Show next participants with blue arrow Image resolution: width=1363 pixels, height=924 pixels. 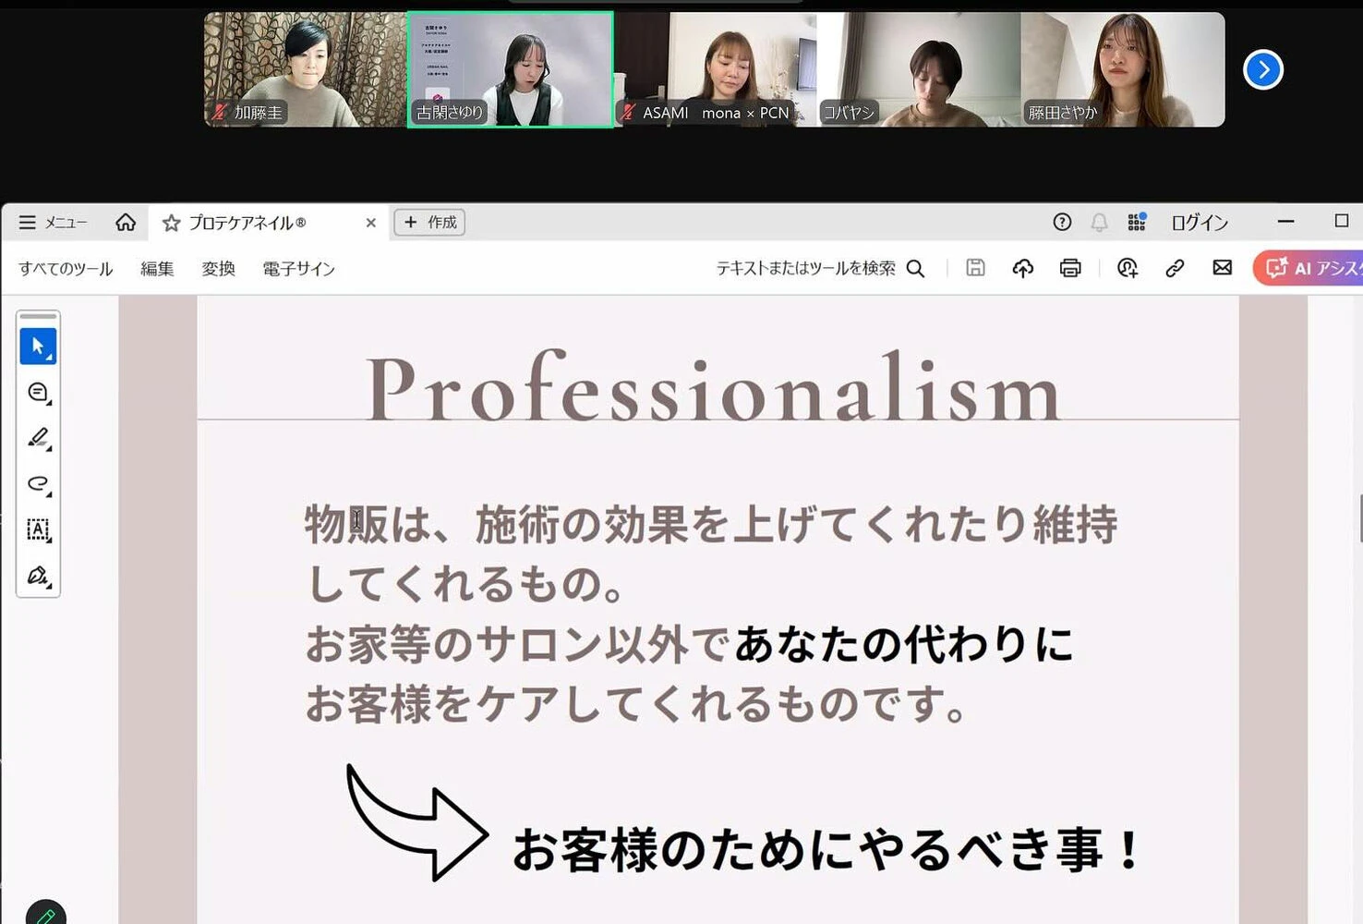pos(1262,69)
